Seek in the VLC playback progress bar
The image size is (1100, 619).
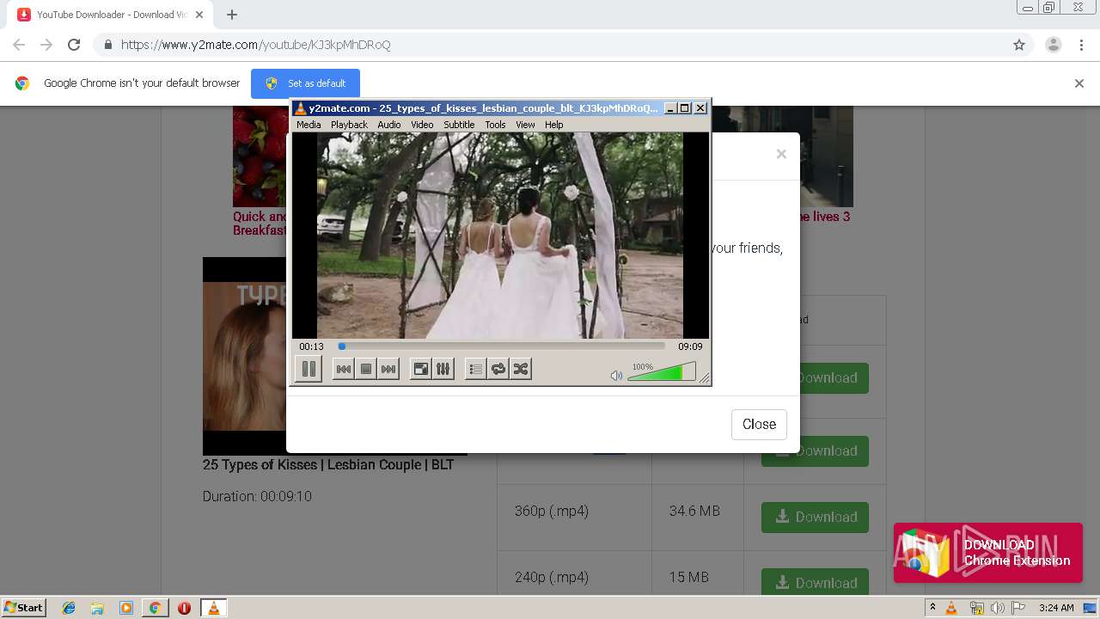point(502,346)
